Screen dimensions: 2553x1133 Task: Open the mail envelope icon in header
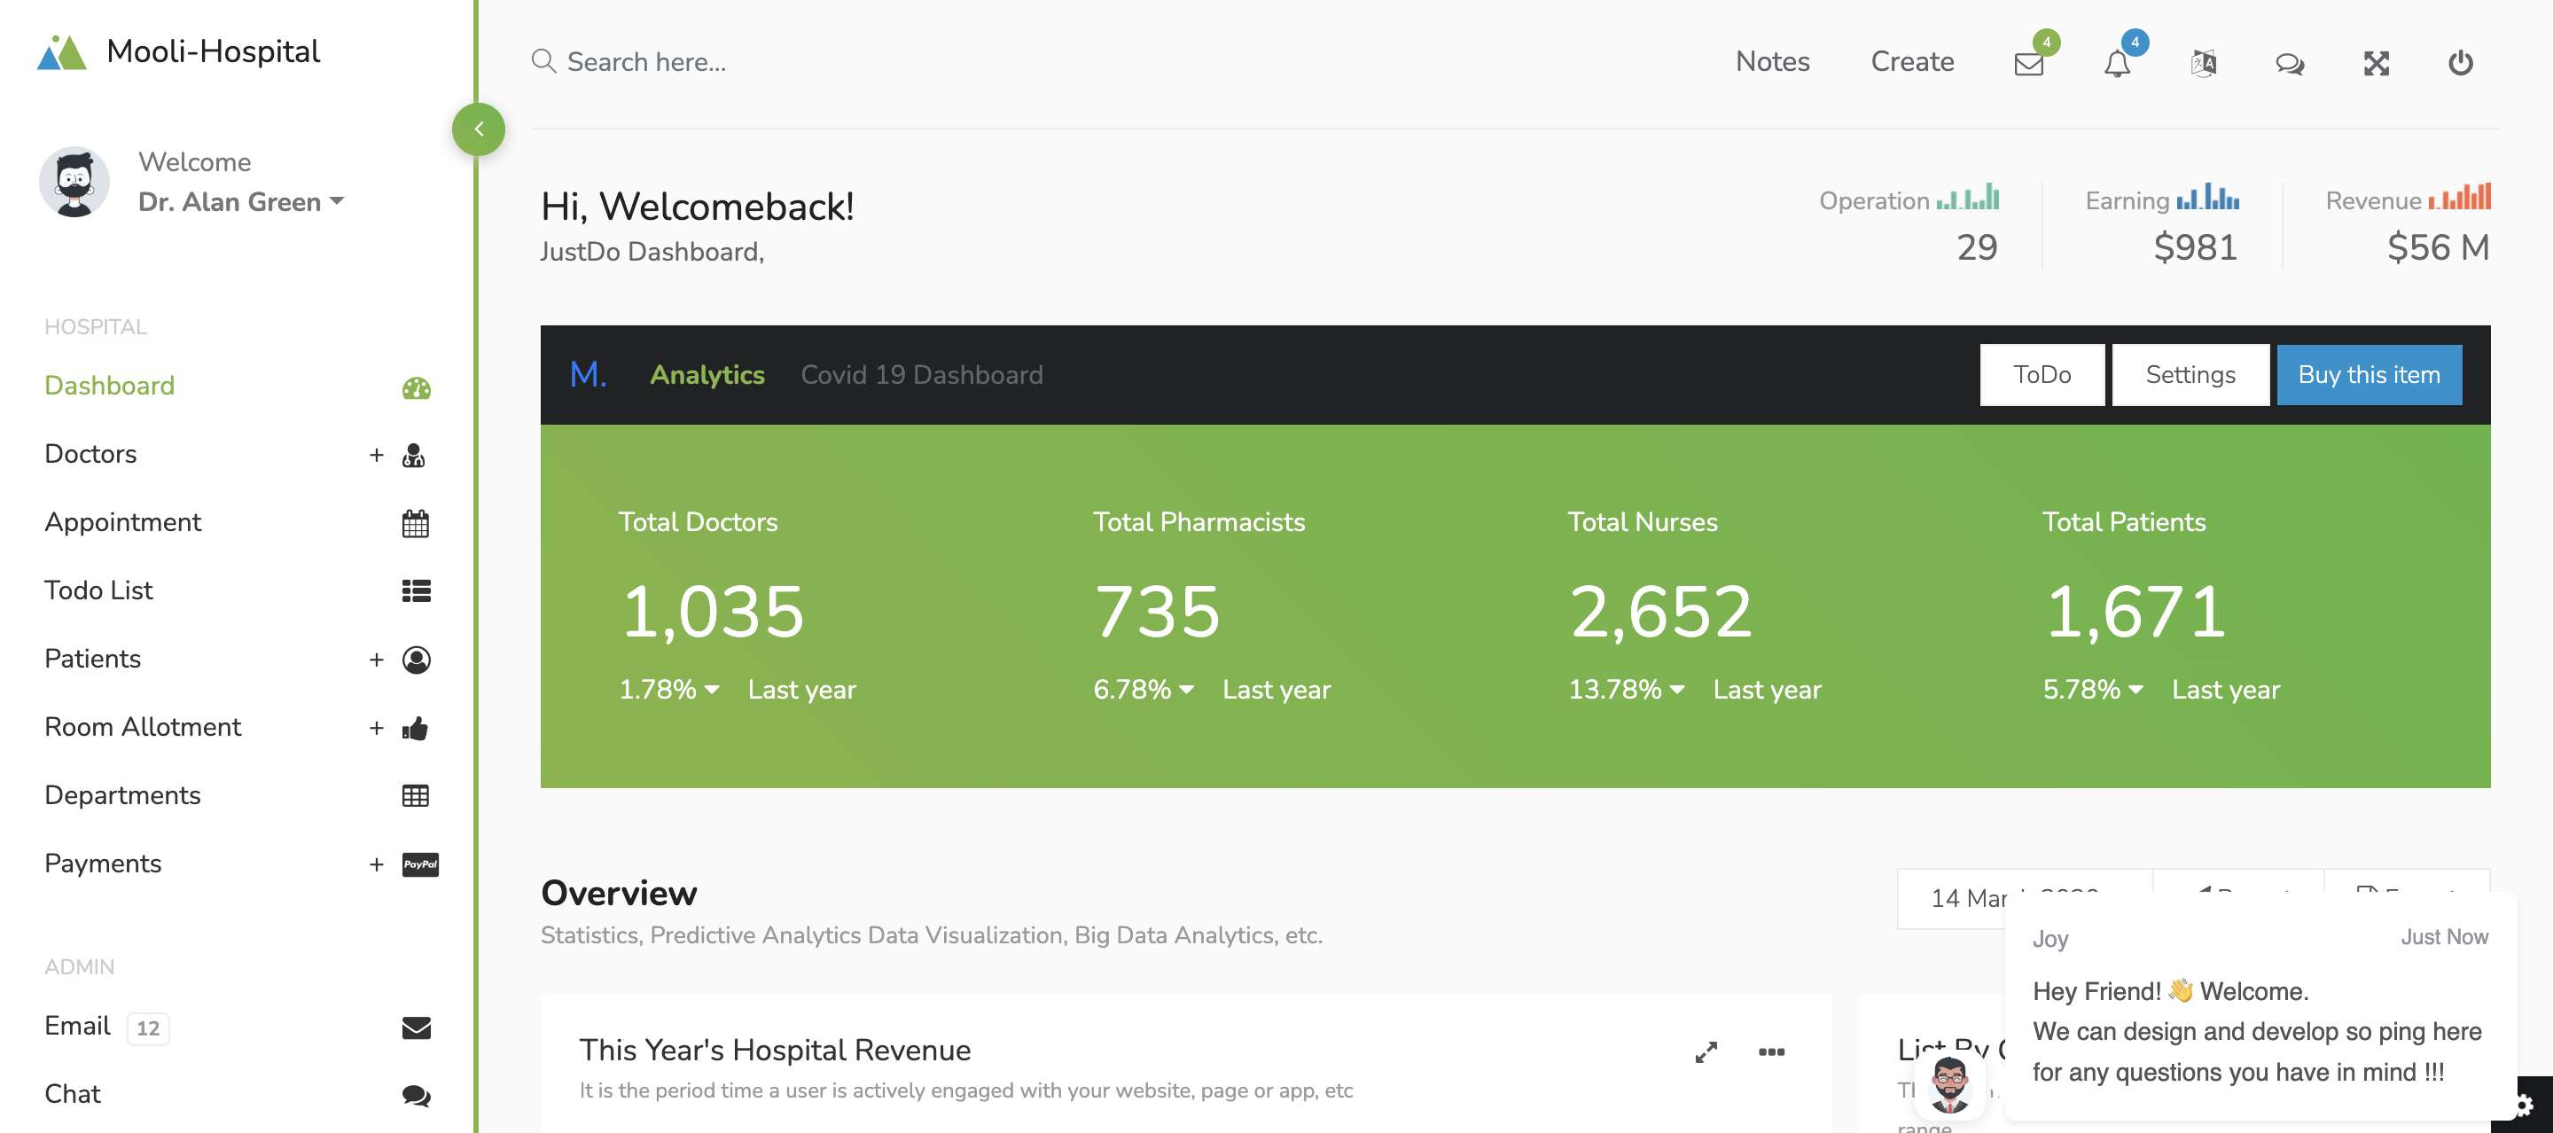(2029, 65)
